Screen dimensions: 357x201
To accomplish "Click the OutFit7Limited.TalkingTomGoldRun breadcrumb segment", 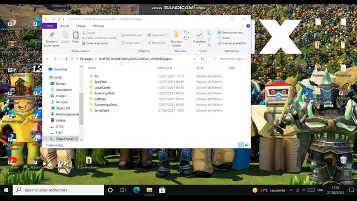I will click(136, 59).
